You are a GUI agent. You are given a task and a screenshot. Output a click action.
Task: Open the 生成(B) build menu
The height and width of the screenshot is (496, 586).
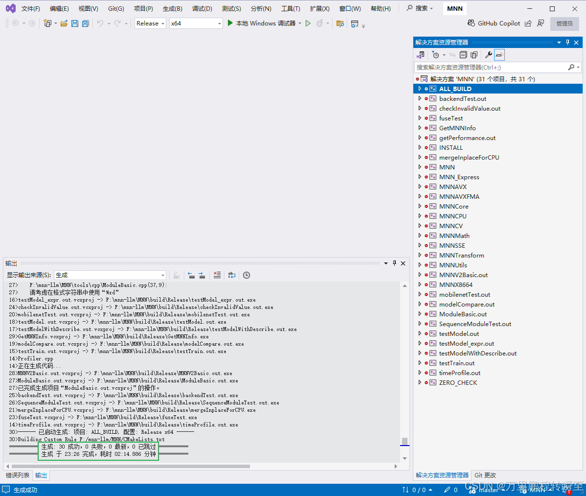tap(172, 8)
